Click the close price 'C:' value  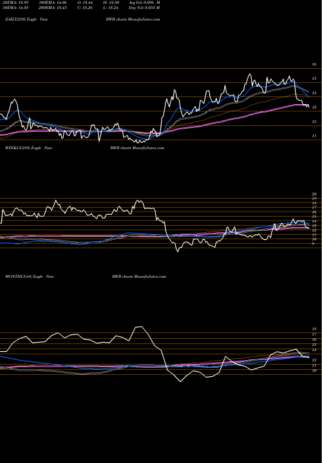pos(85,8)
